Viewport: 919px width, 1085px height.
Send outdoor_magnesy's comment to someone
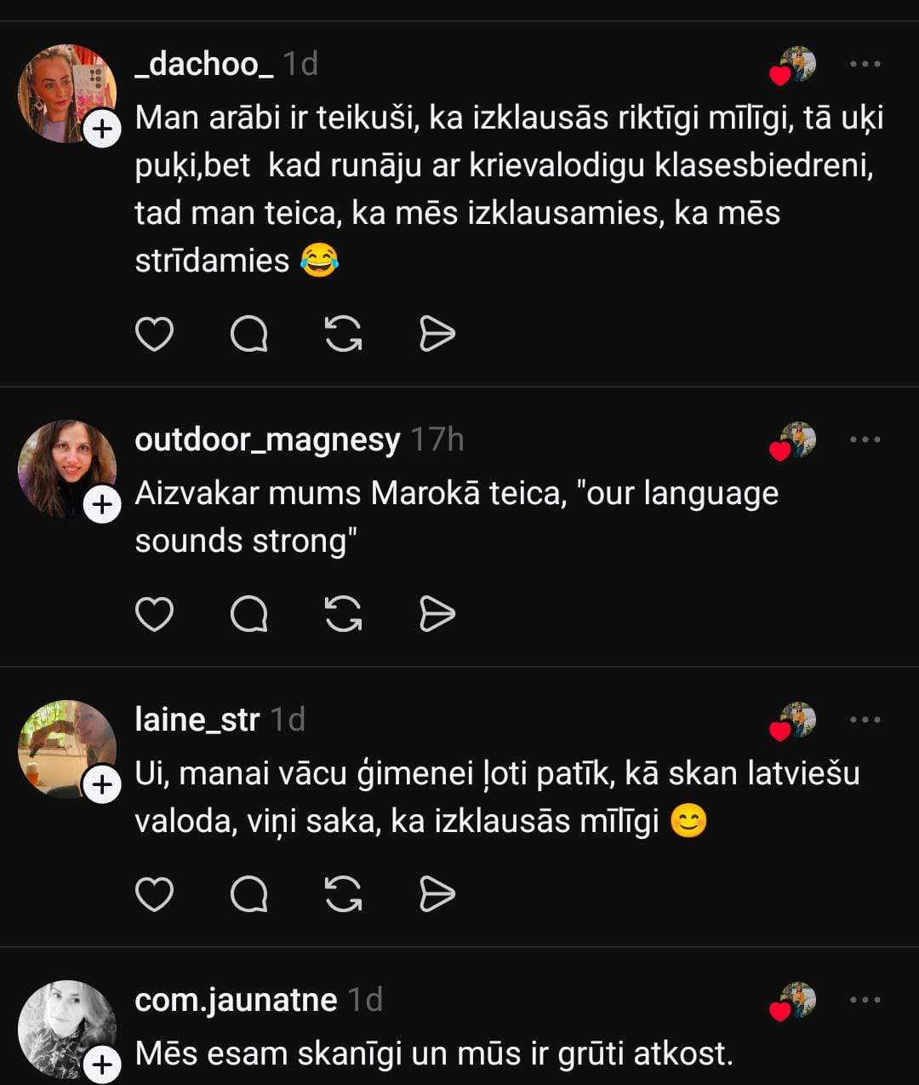[437, 614]
